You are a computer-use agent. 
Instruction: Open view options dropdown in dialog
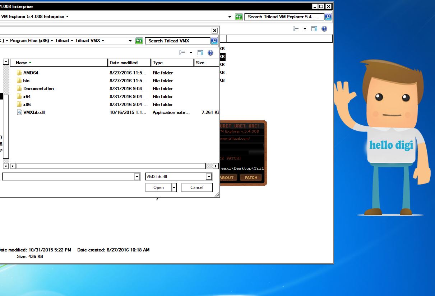(191, 53)
